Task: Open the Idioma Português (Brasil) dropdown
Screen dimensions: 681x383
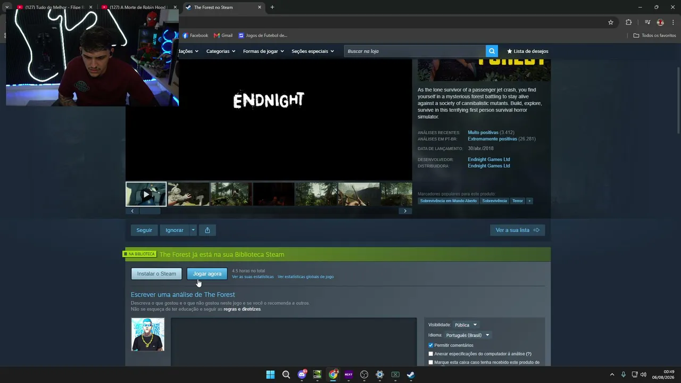Action: (x=468, y=335)
